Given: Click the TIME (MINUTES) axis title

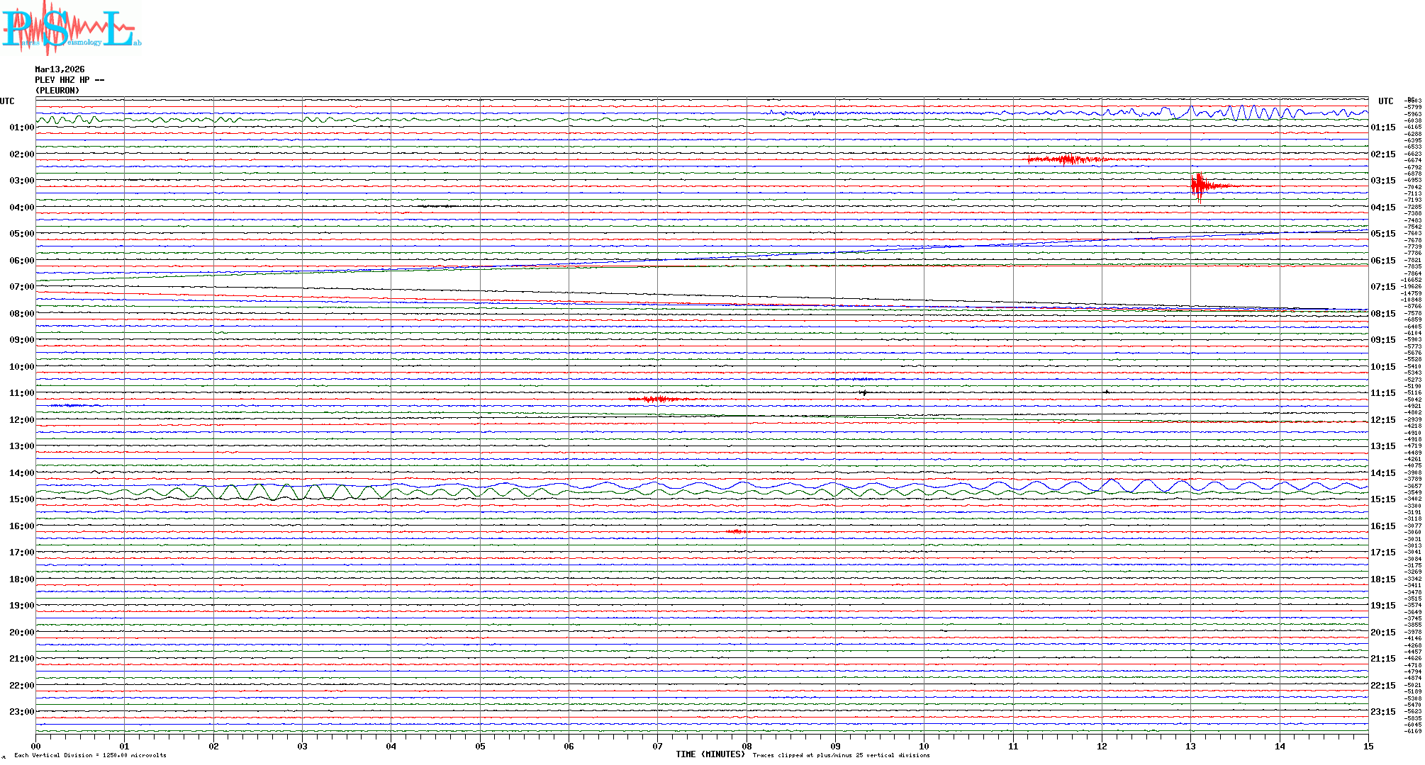Looking at the screenshot, I should pos(710,754).
